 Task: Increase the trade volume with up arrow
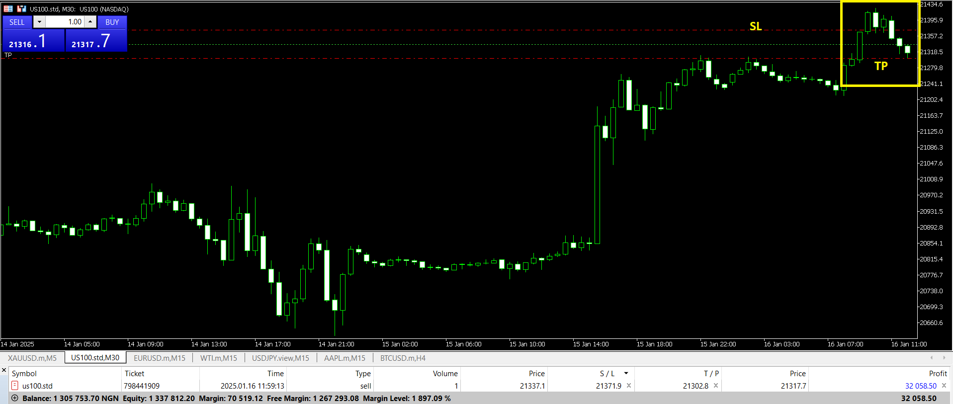(90, 22)
